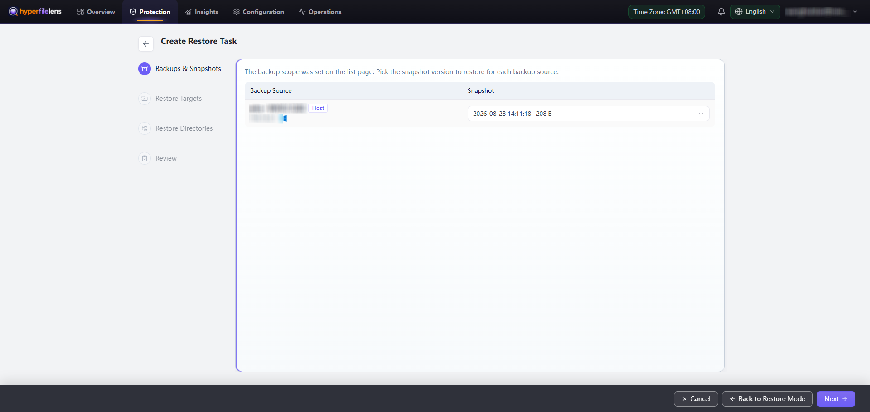The height and width of the screenshot is (412, 870).
Task: Click the Configuration gear icon
Action: tap(237, 12)
